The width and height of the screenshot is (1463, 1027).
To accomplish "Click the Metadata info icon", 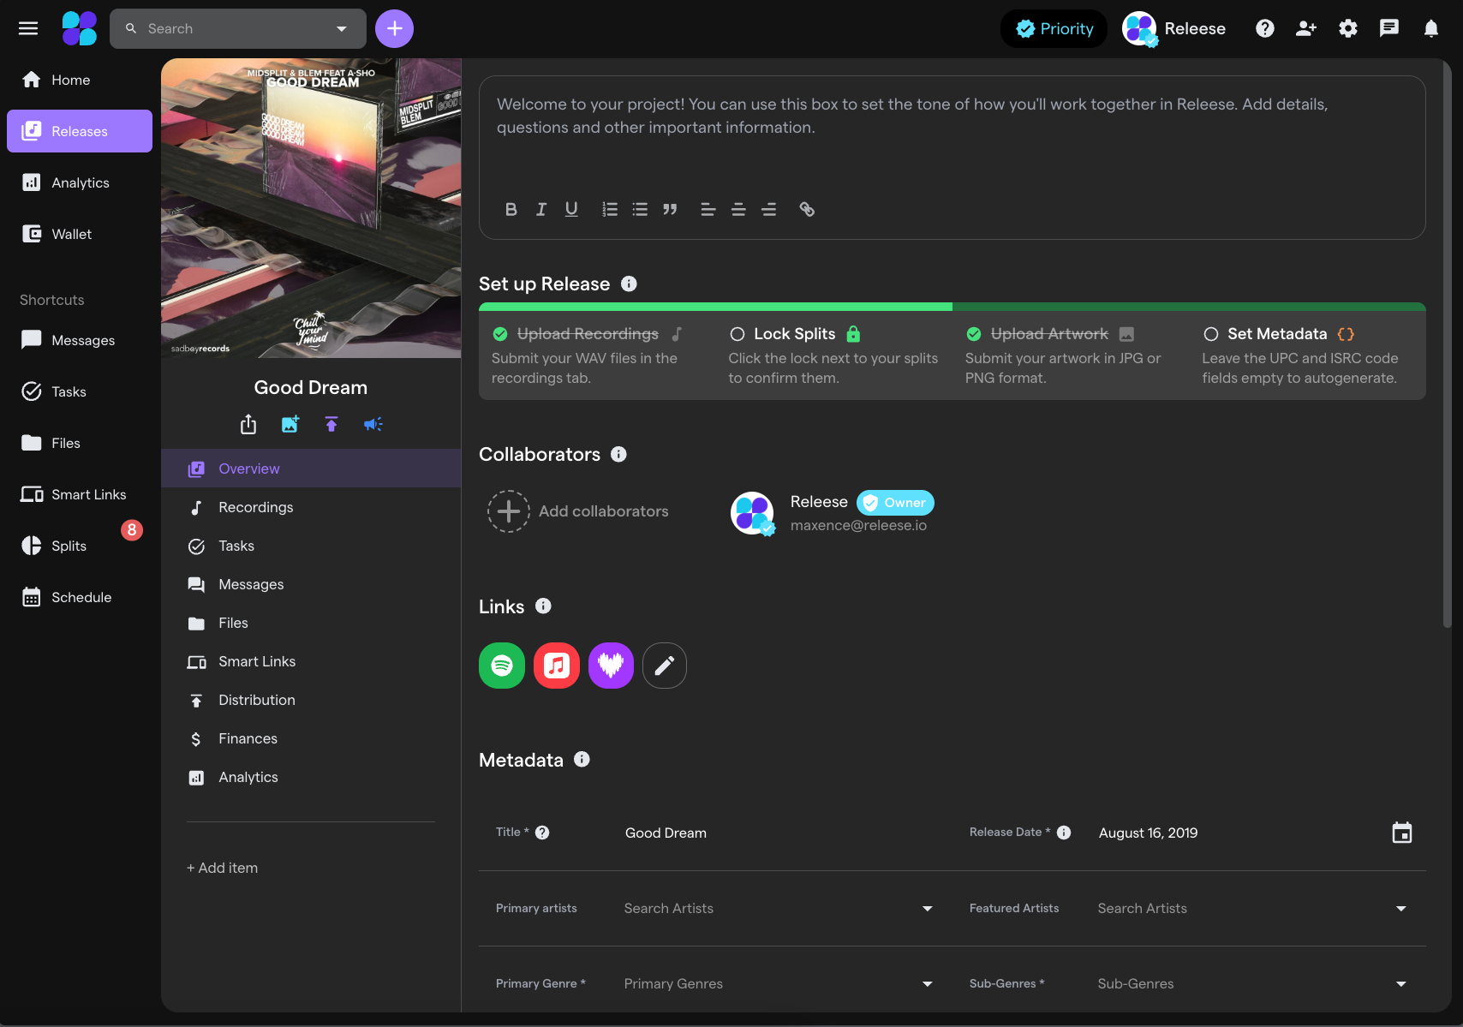I will click(582, 759).
